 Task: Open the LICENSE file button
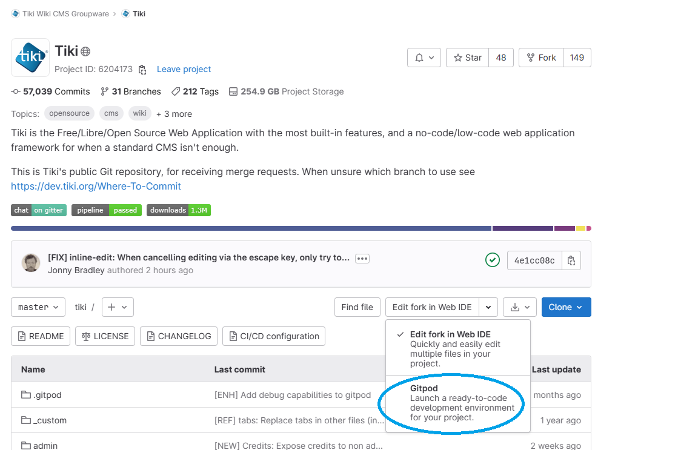pyautogui.click(x=105, y=336)
